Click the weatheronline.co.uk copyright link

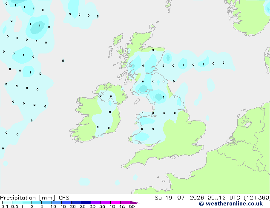(x=231, y=204)
